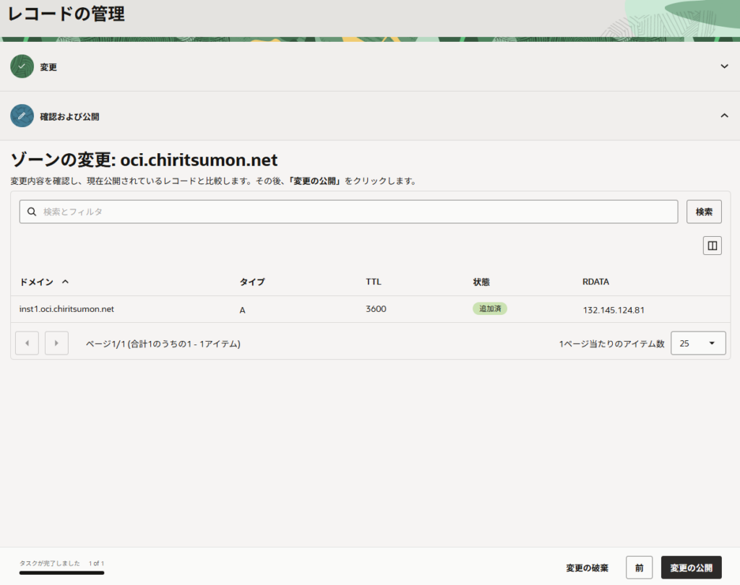740x585 pixels.
Task: Focus the 検索とフィルタ input field
Action: 354,212
